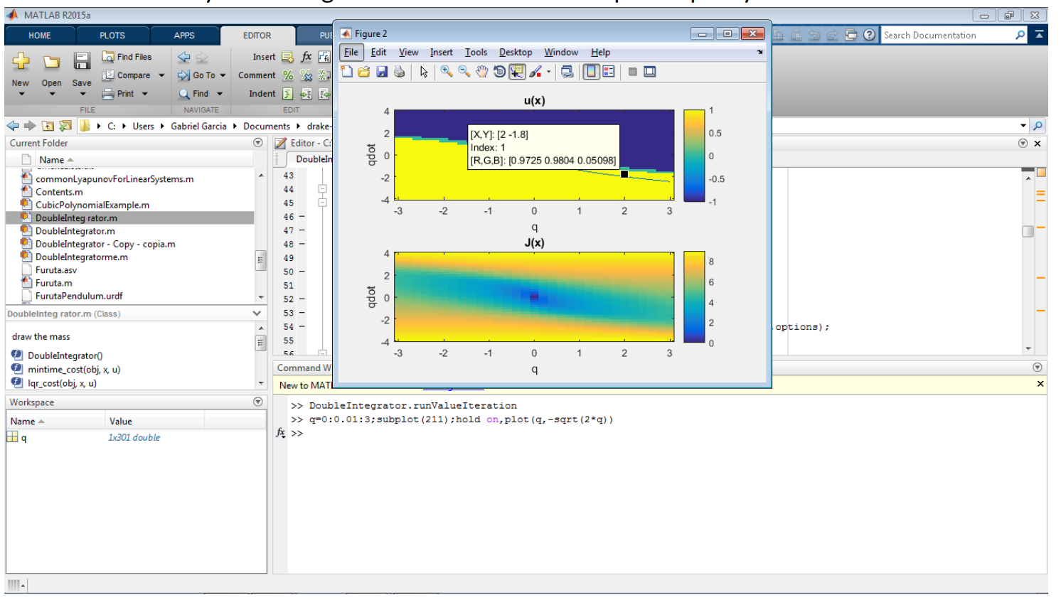
Task: Open the Window menu in Figure 2
Action: pyautogui.click(x=561, y=53)
